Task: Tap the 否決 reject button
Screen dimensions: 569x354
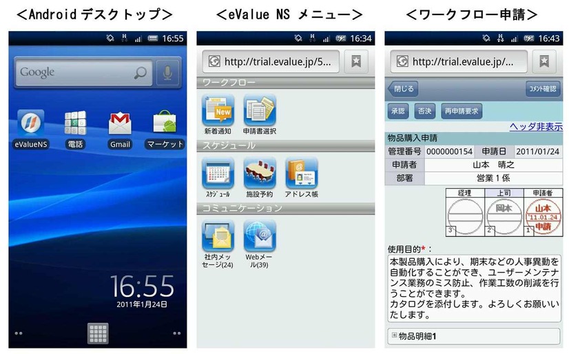Action: 424,111
